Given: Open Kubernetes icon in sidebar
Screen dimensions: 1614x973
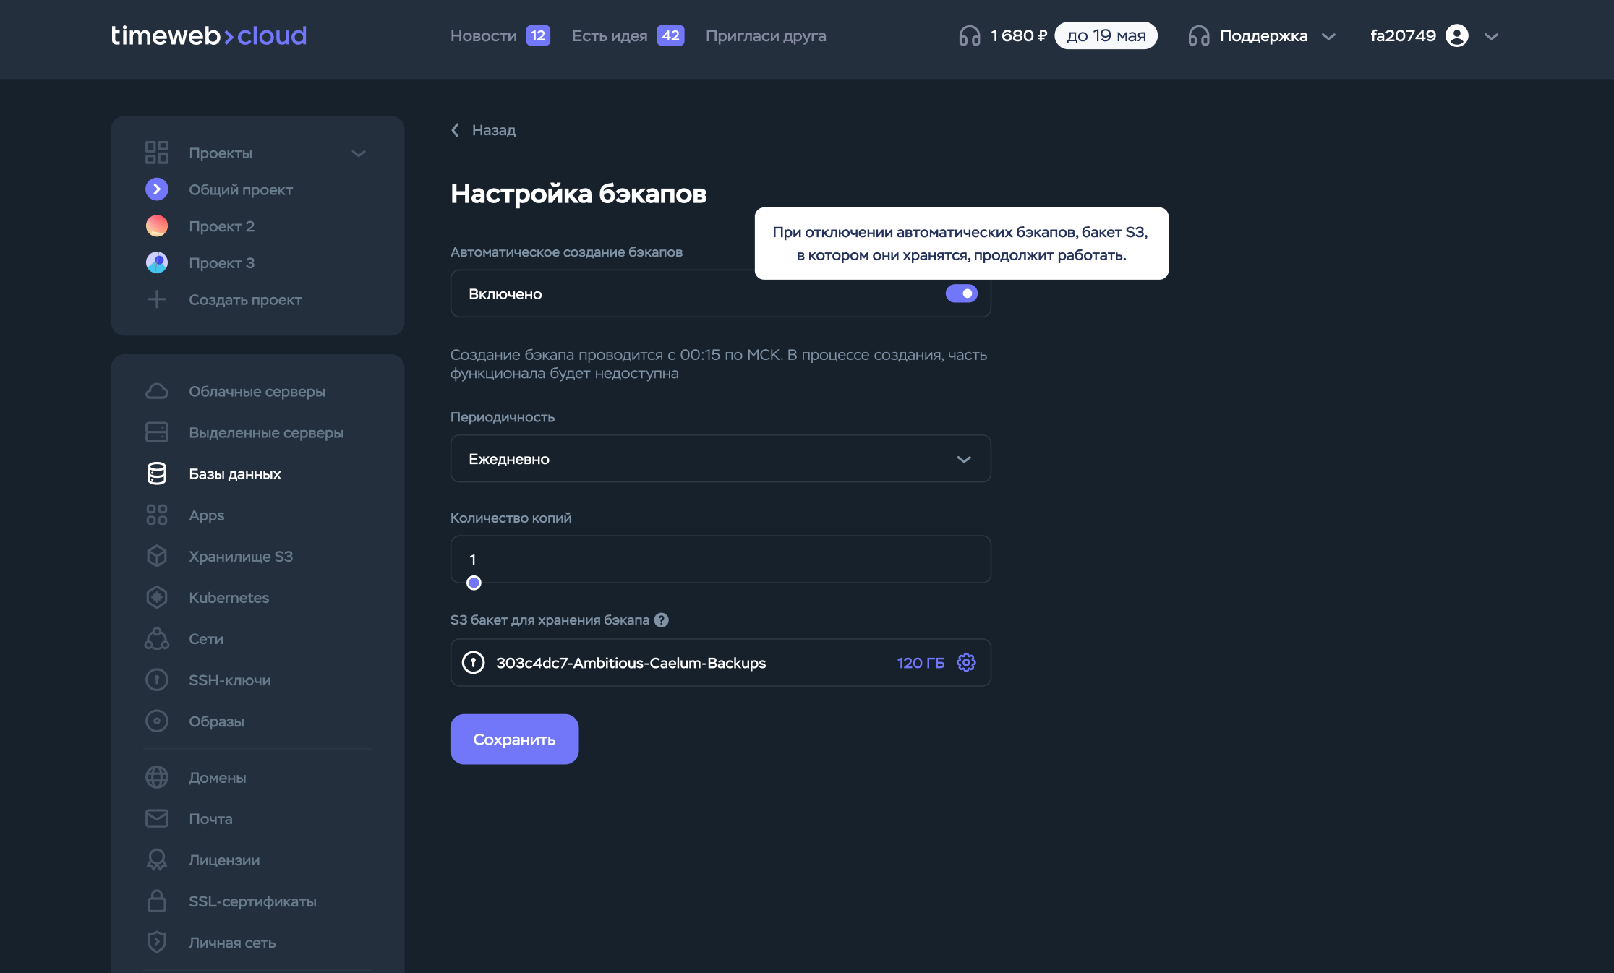Looking at the screenshot, I should (x=157, y=597).
